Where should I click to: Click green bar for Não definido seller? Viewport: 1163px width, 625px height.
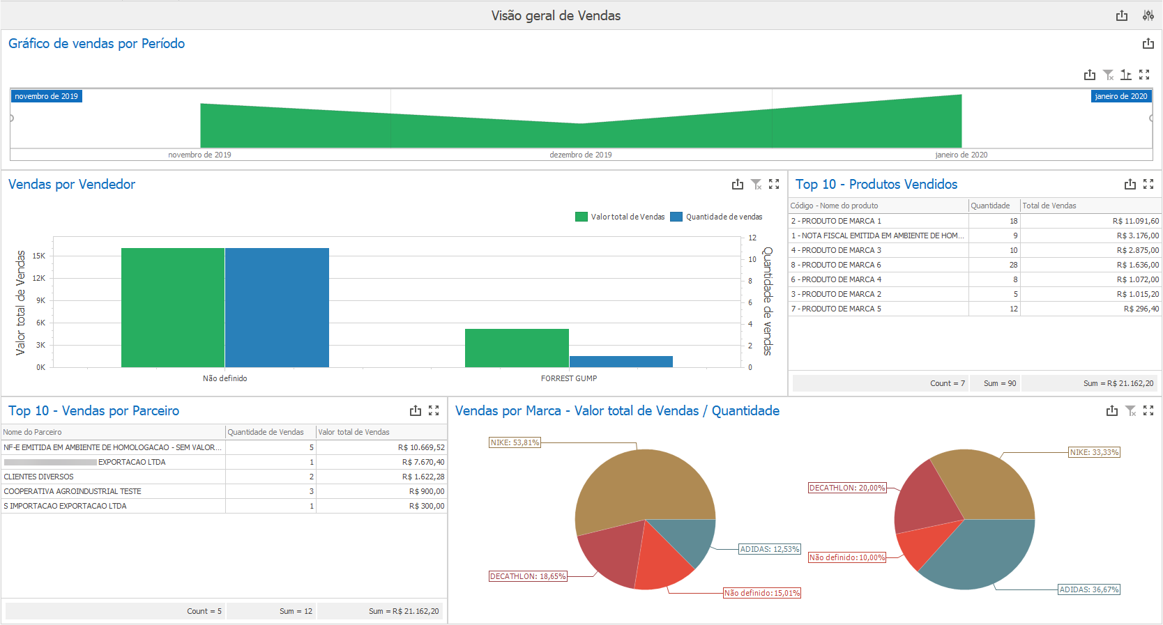tap(173, 307)
